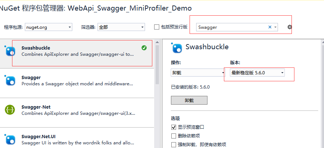The width and height of the screenshot is (324, 148).
Task: Open the action dropdown showing 卸载
Action: tap(198, 73)
